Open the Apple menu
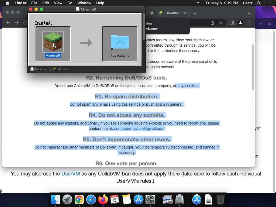276x207 pixels. tap(7, 3)
